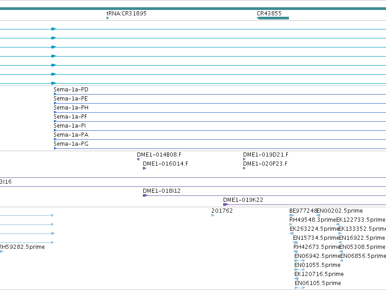Select the Sema-1a-PA transcript label
The width and height of the screenshot is (386, 290).
click(x=71, y=135)
